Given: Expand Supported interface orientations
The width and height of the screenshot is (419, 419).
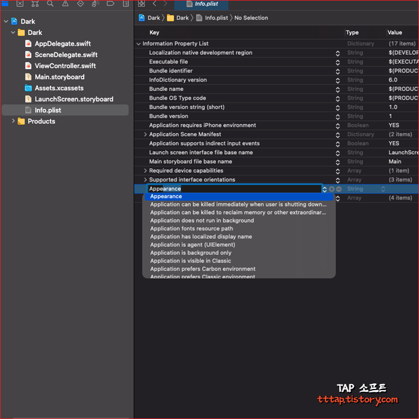Looking at the screenshot, I should pos(145,180).
